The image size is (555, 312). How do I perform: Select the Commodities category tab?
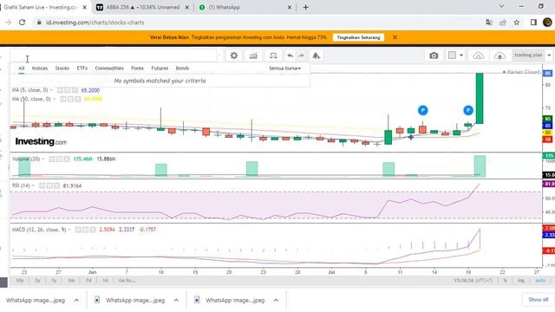tap(109, 68)
